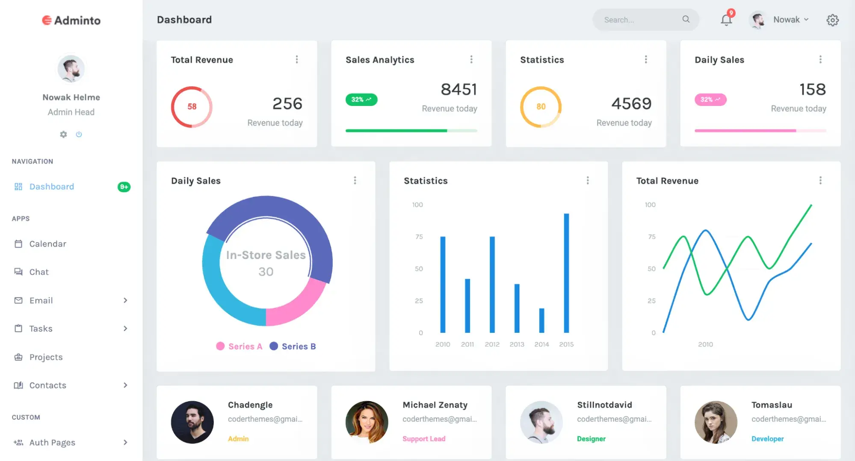
Task: Toggle Series A in chart legend
Action: [x=240, y=346]
